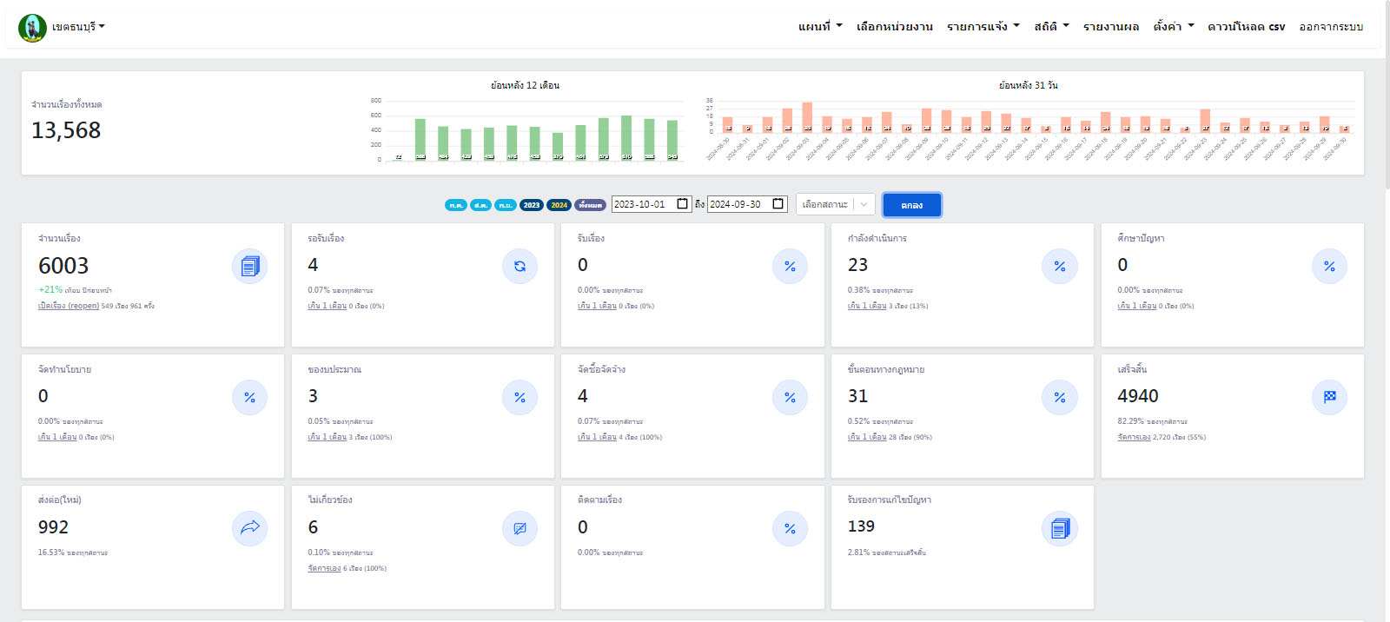Select the ทั้งหมด filter pill
The image size is (1390, 622).
[590, 205]
